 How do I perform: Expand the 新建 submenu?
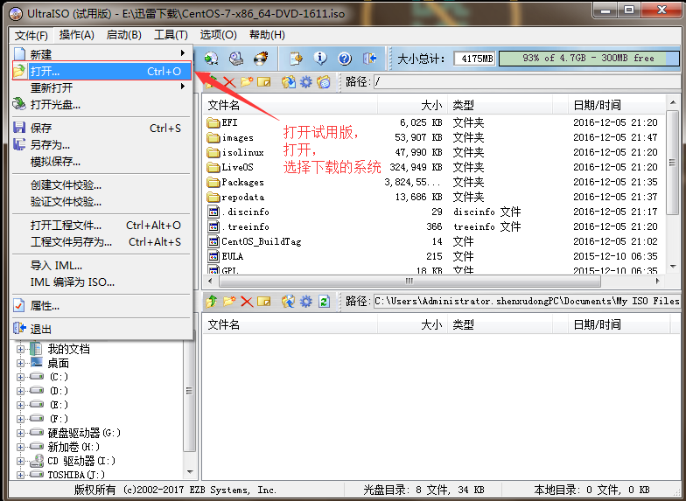[x=101, y=54]
